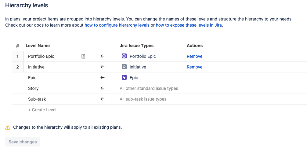Click the gray Initiative issue type icon
This screenshot has width=307, height=155.
pyautogui.click(x=124, y=67)
